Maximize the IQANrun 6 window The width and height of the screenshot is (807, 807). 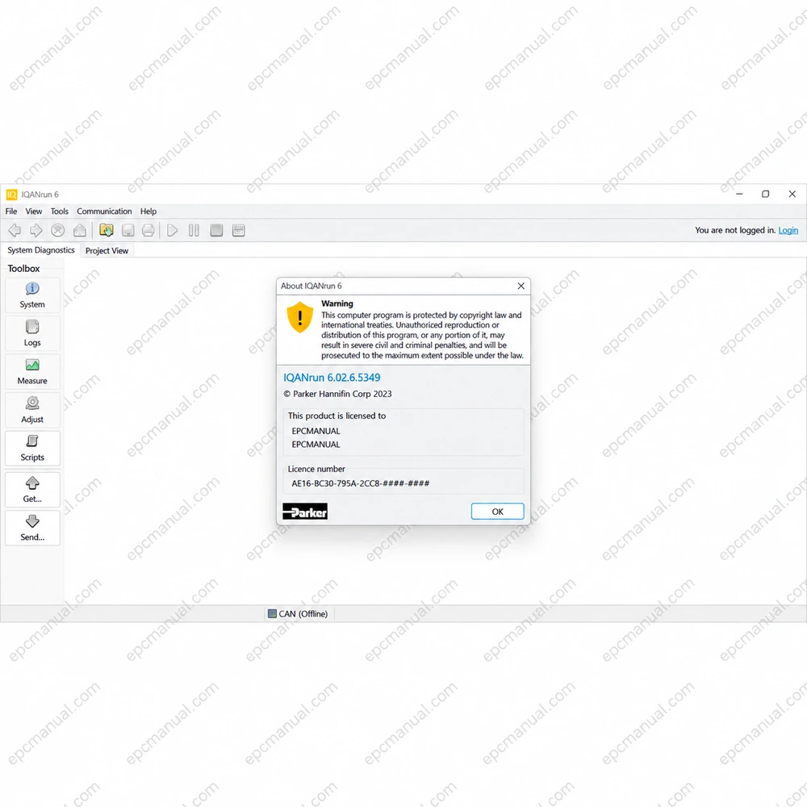[766, 194]
